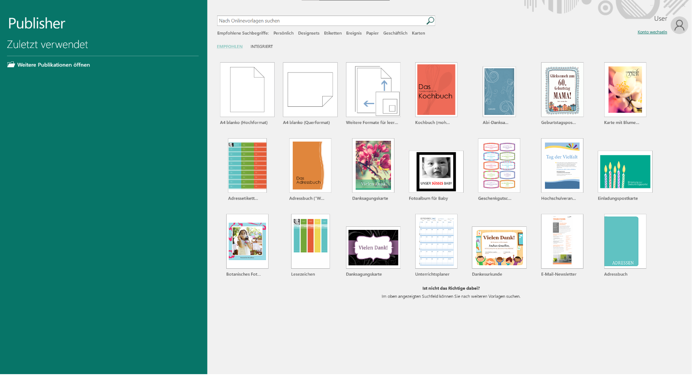Select the Dankesurkunde template thumbnail
The image size is (692, 375).
coord(499,248)
